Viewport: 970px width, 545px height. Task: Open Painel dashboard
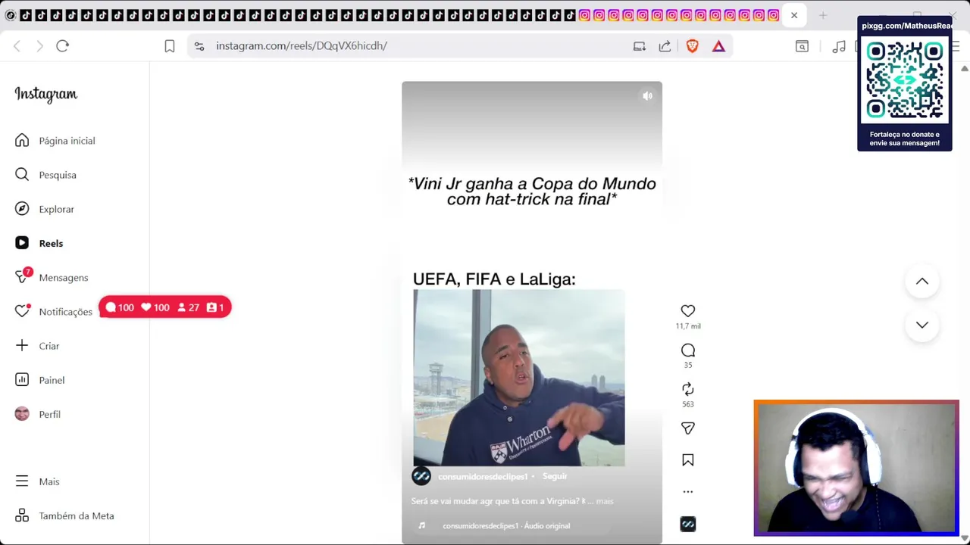tap(39, 380)
